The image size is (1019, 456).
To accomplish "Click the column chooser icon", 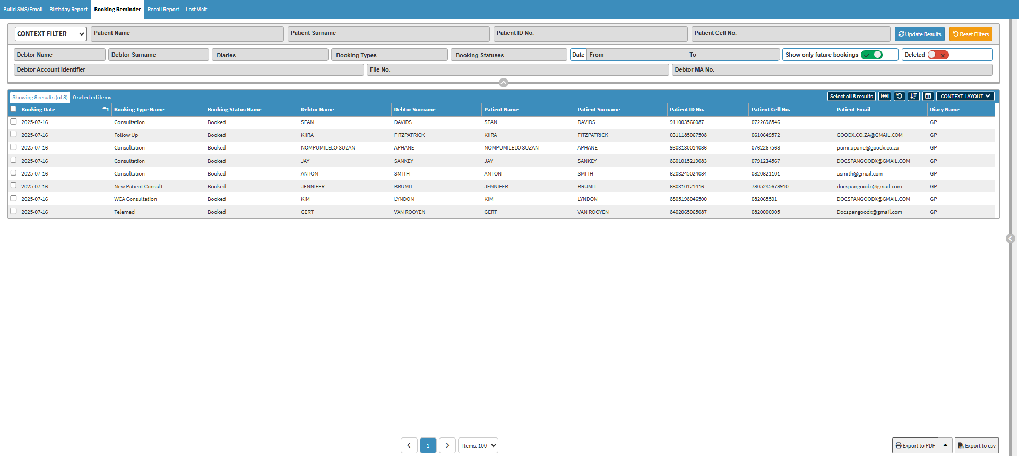I will coord(928,97).
